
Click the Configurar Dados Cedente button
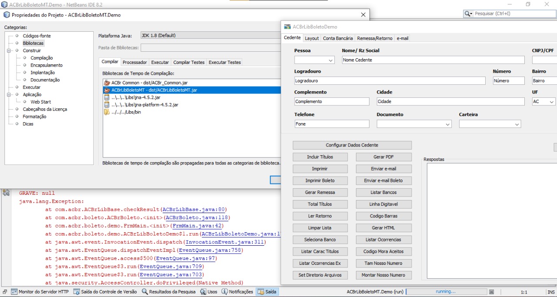pyautogui.click(x=352, y=145)
